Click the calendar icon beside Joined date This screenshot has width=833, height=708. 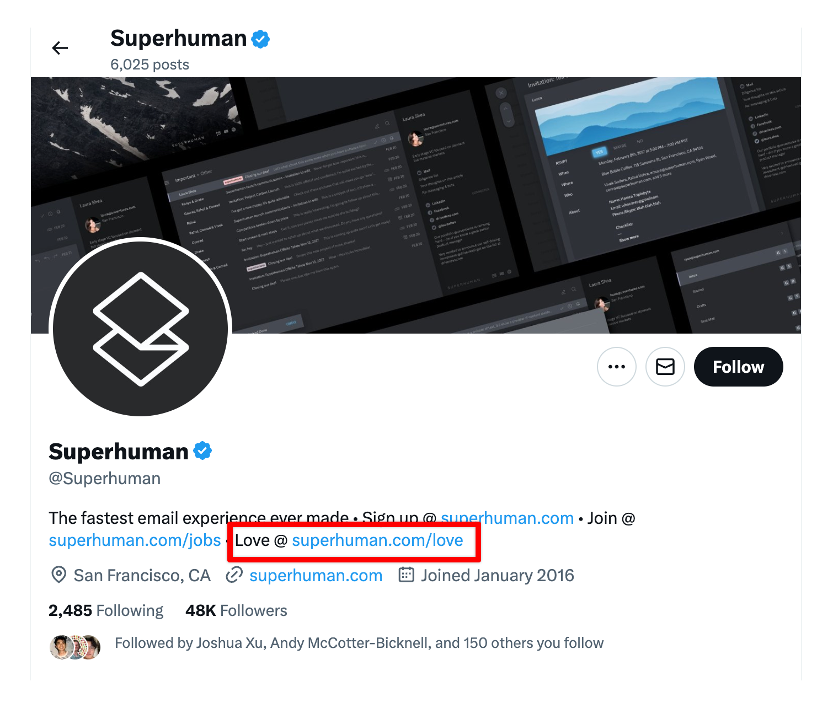(407, 575)
